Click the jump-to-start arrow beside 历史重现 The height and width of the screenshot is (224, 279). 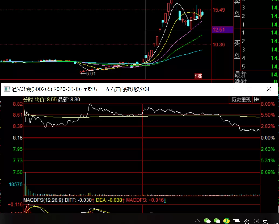(x=256, y=100)
